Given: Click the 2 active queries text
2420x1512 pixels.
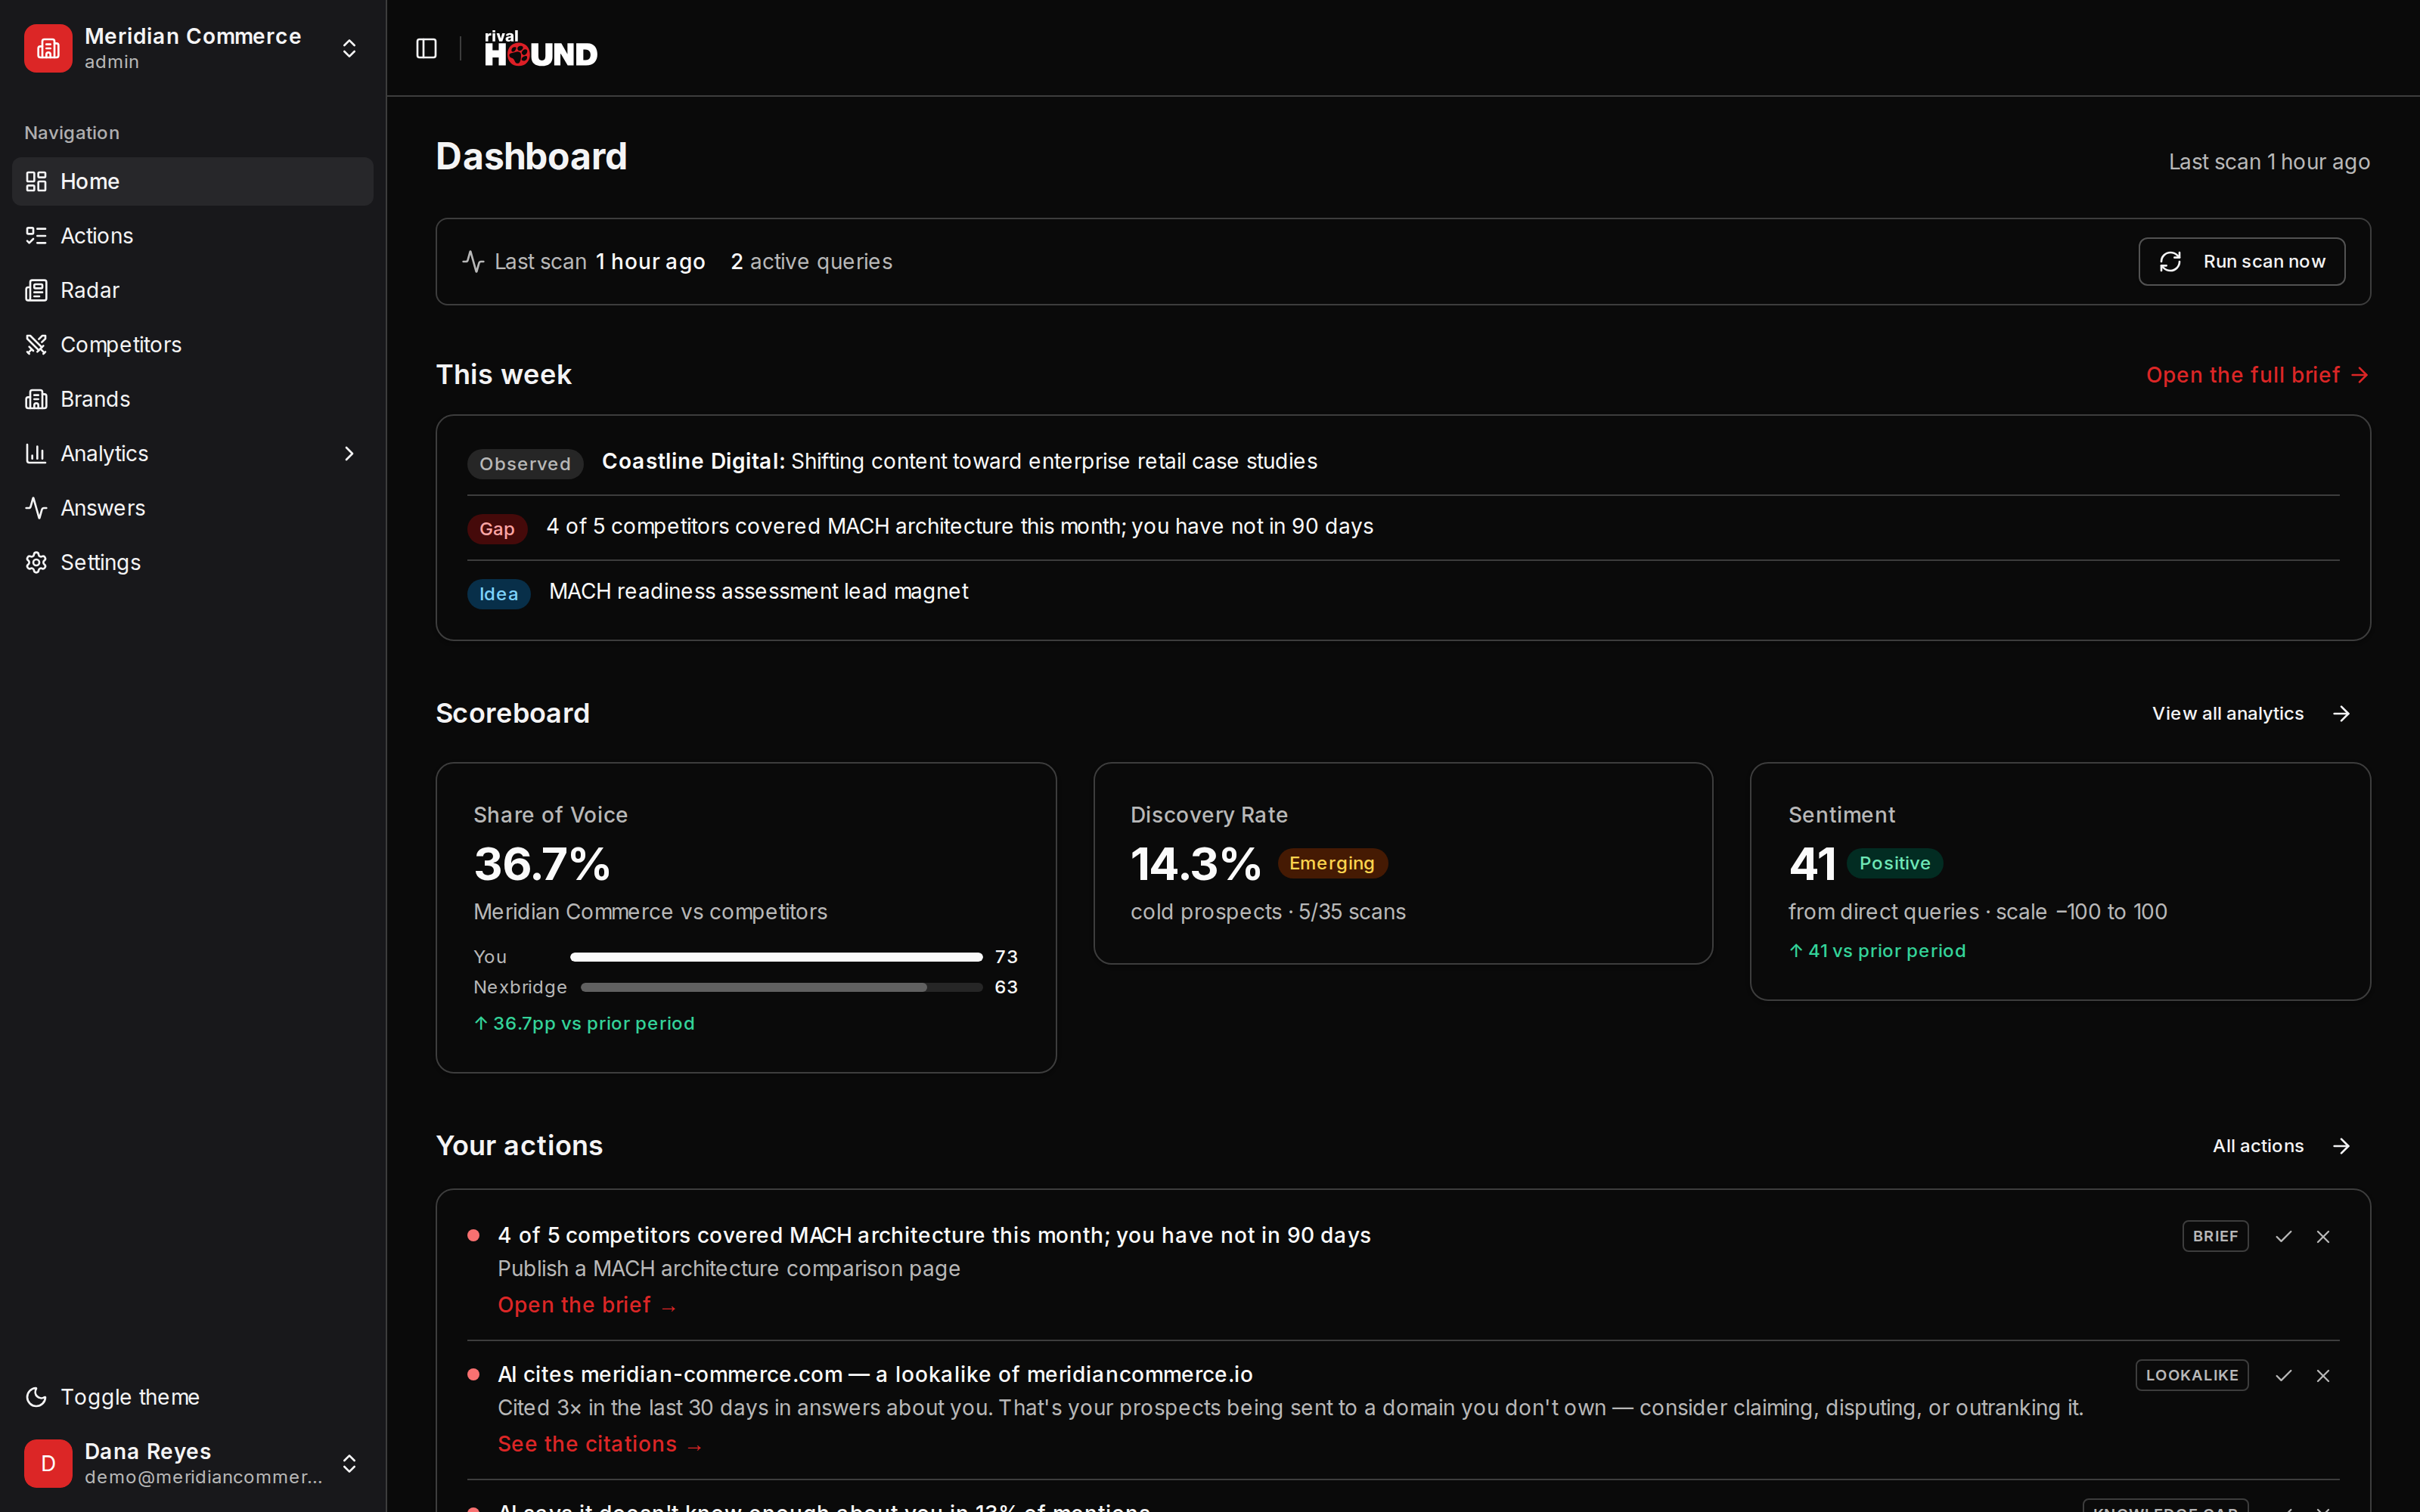Looking at the screenshot, I should click(811, 261).
